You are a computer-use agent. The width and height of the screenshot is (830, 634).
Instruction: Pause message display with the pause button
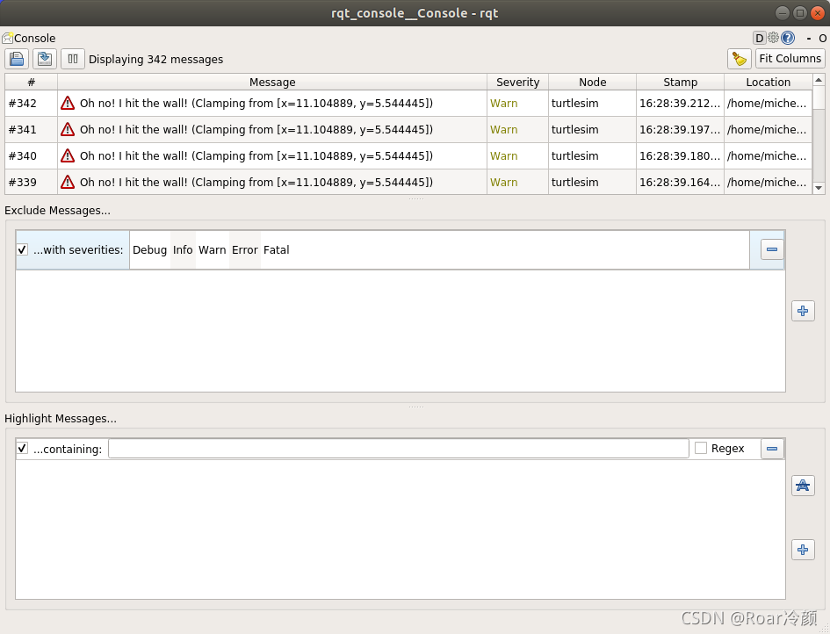click(73, 59)
